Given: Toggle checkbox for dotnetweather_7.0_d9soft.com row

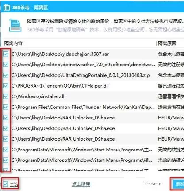Looking at the screenshot, I should [x=6, y=65].
